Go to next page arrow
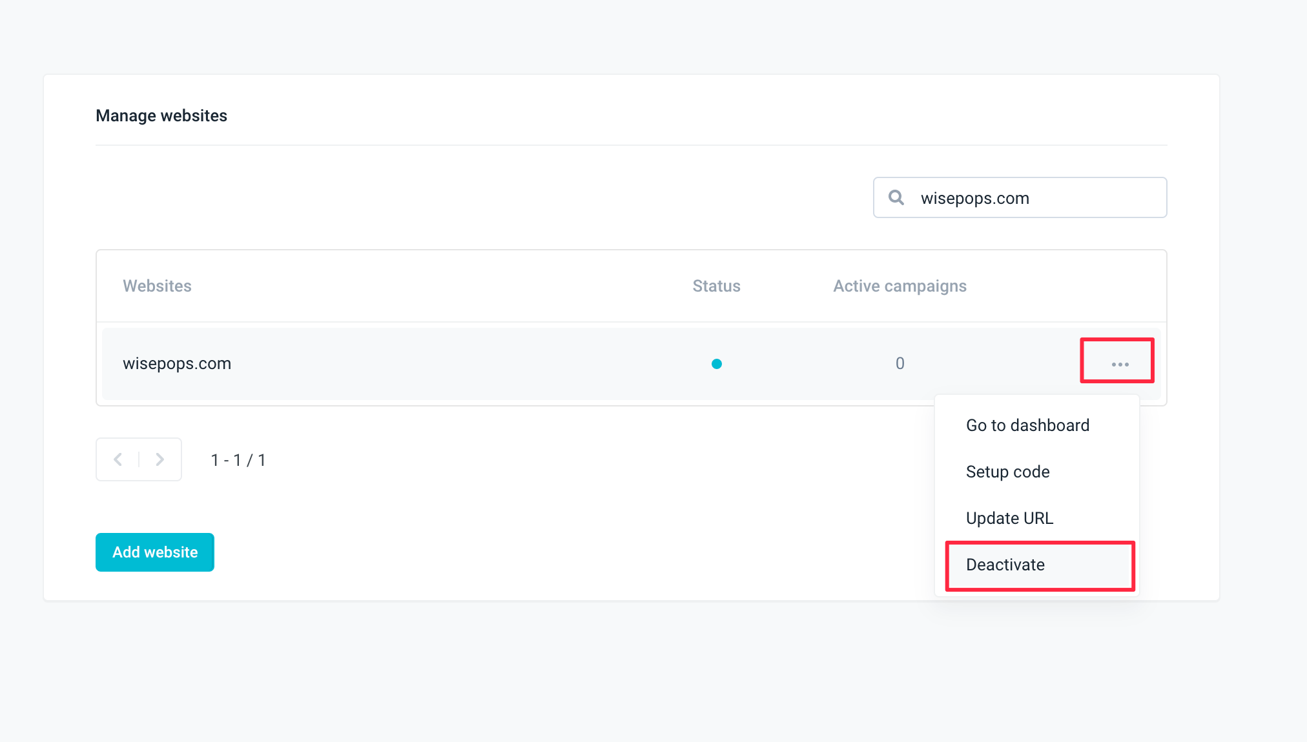The width and height of the screenshot is (1307, 742). tap(160, 459)
